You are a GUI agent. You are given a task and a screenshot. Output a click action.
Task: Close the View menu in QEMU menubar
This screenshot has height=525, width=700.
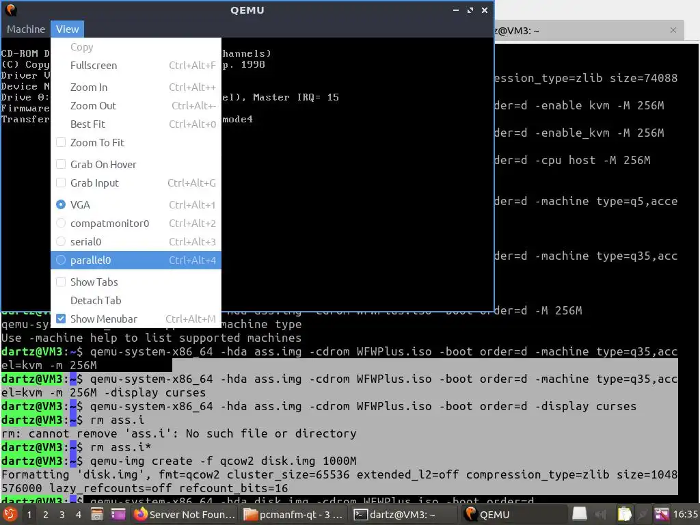pos(68,29)
